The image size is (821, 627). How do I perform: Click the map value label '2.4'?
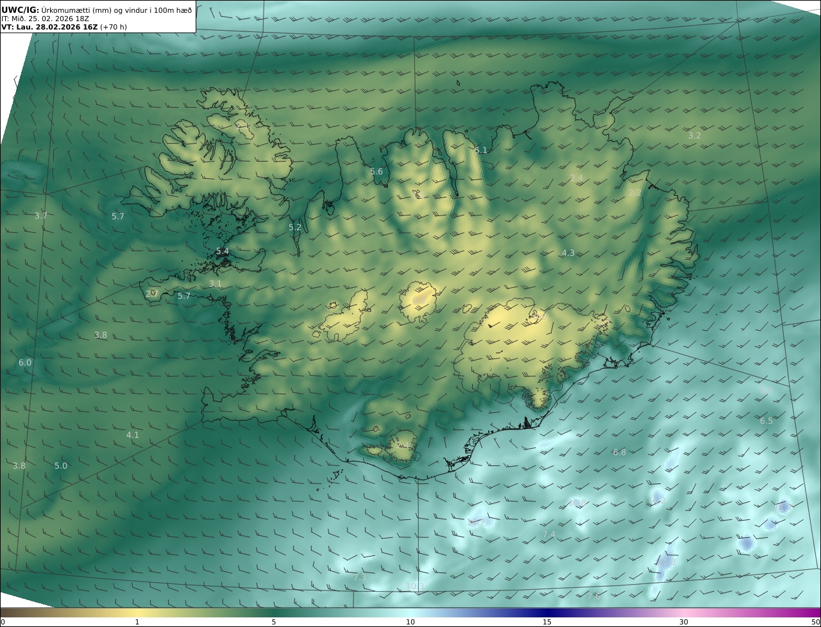[x=577, y=178]
